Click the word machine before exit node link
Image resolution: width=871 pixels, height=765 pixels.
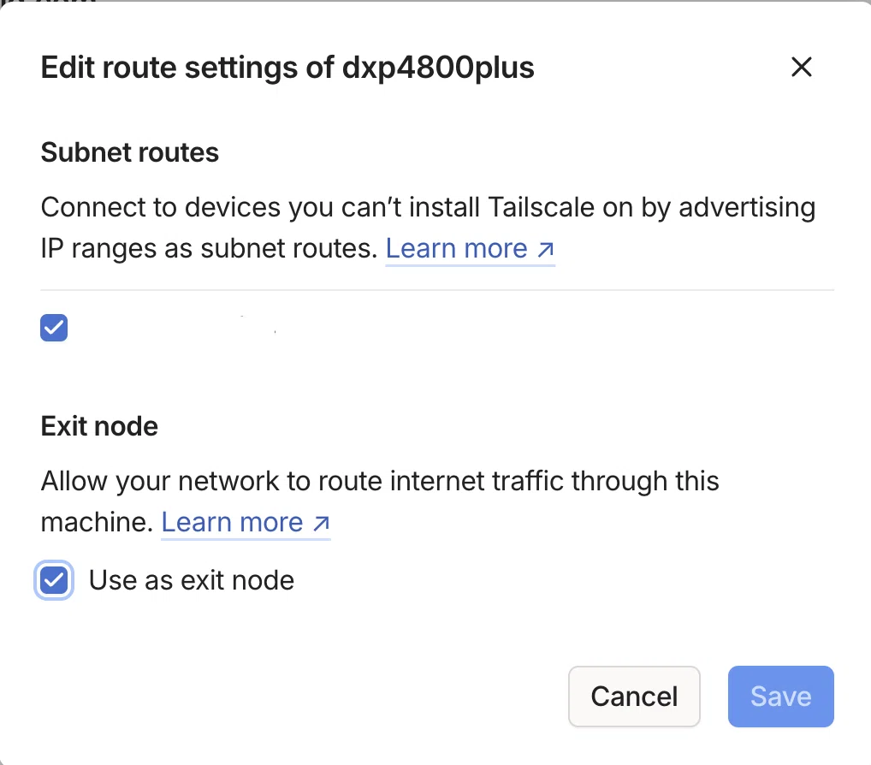click(x=97, y=522)
